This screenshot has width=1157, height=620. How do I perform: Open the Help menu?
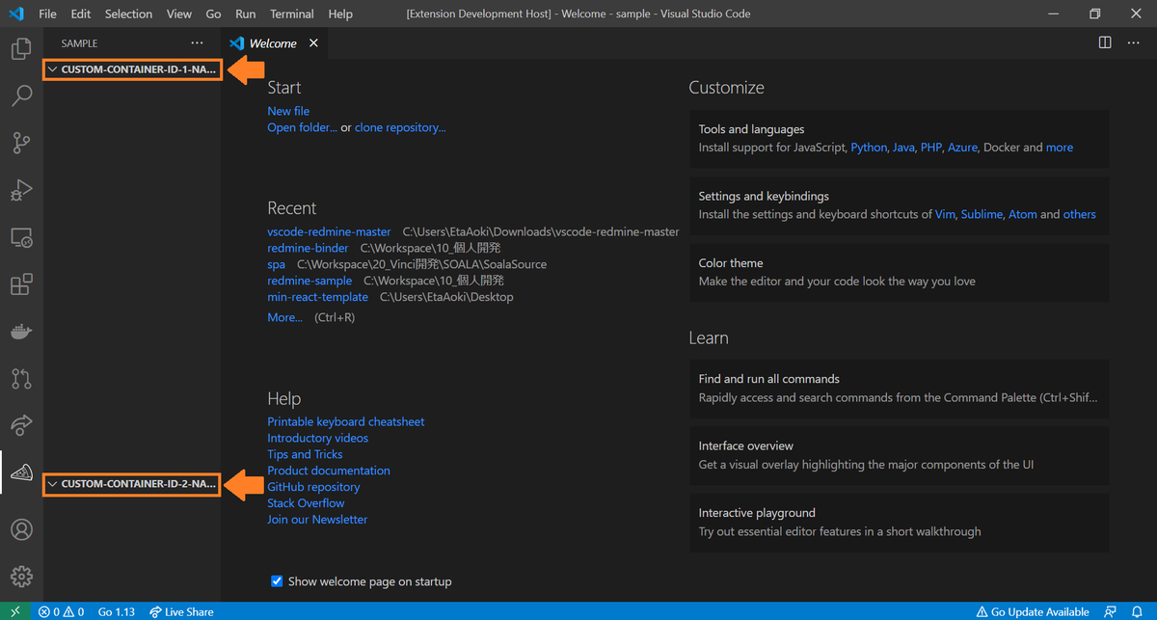340,13
